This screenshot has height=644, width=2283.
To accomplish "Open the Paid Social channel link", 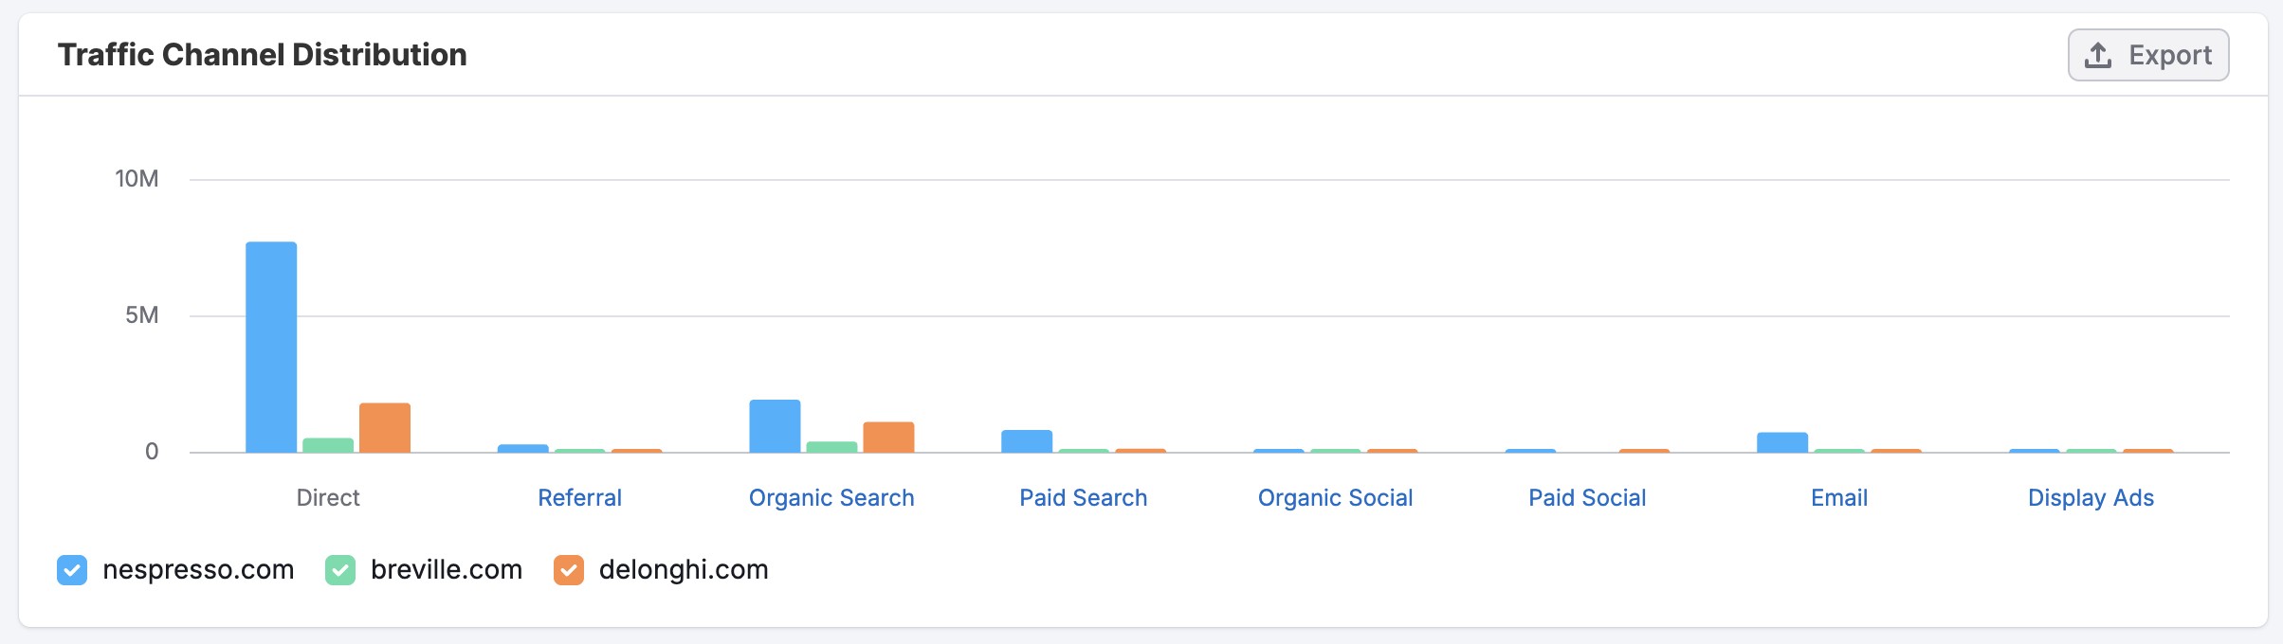I will (1587, 498).
